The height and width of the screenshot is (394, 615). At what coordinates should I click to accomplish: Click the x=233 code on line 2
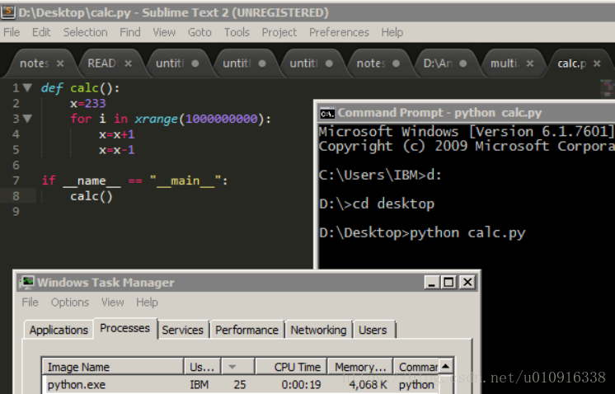88,104
